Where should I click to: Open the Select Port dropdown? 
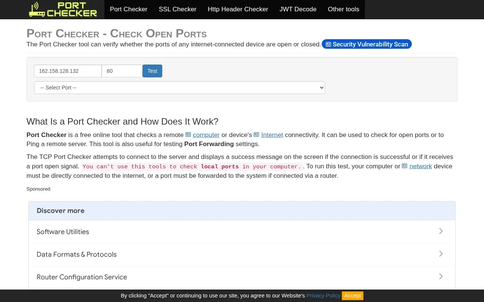[x=180, y=88]
